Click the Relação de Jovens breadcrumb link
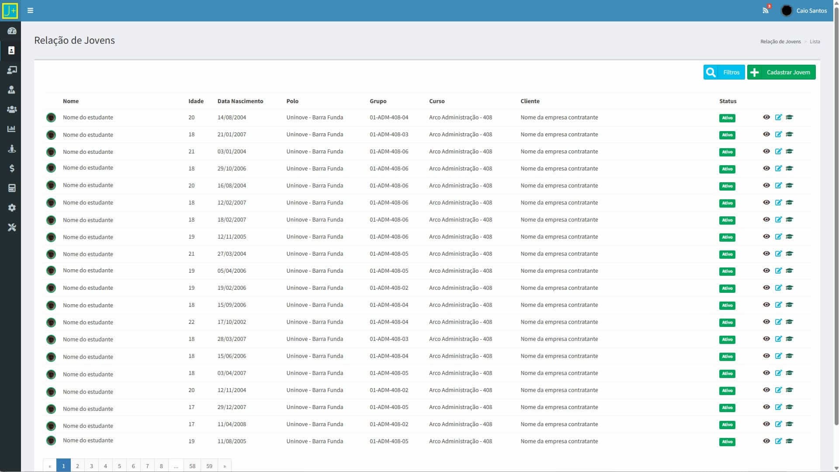The image size is (839, 472). coord(780,42)
